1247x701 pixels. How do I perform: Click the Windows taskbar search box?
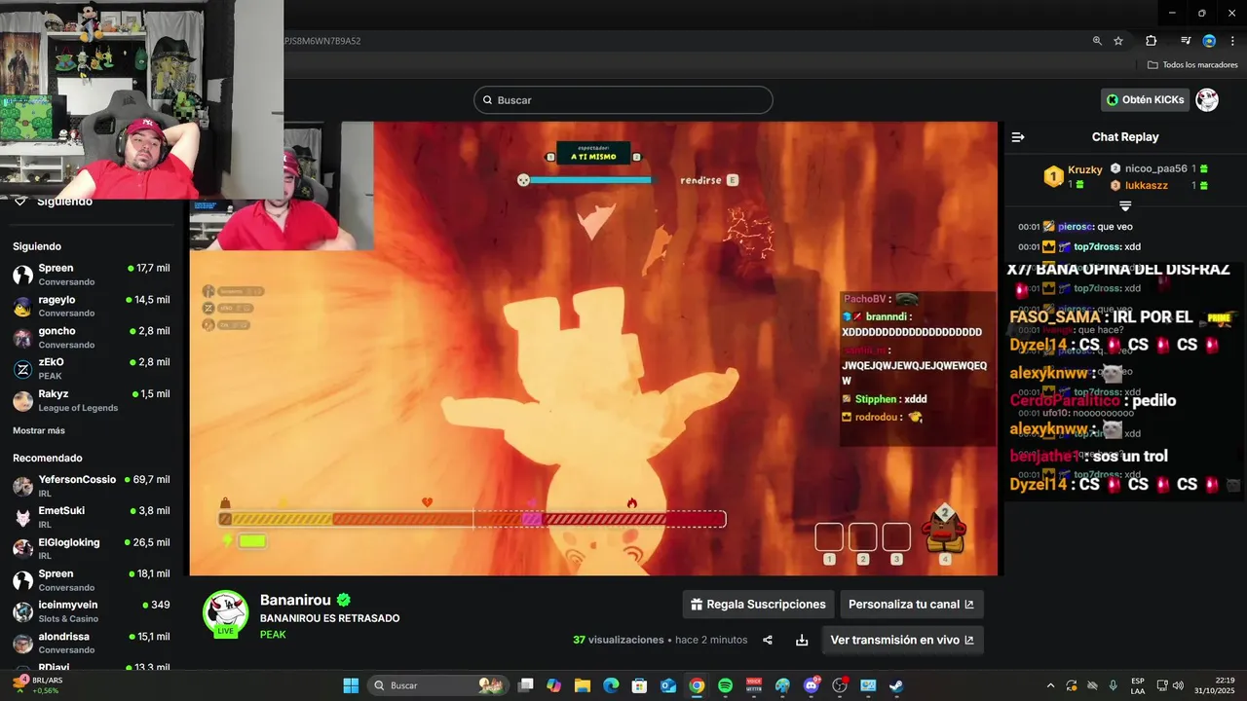(x=439, y=685)
